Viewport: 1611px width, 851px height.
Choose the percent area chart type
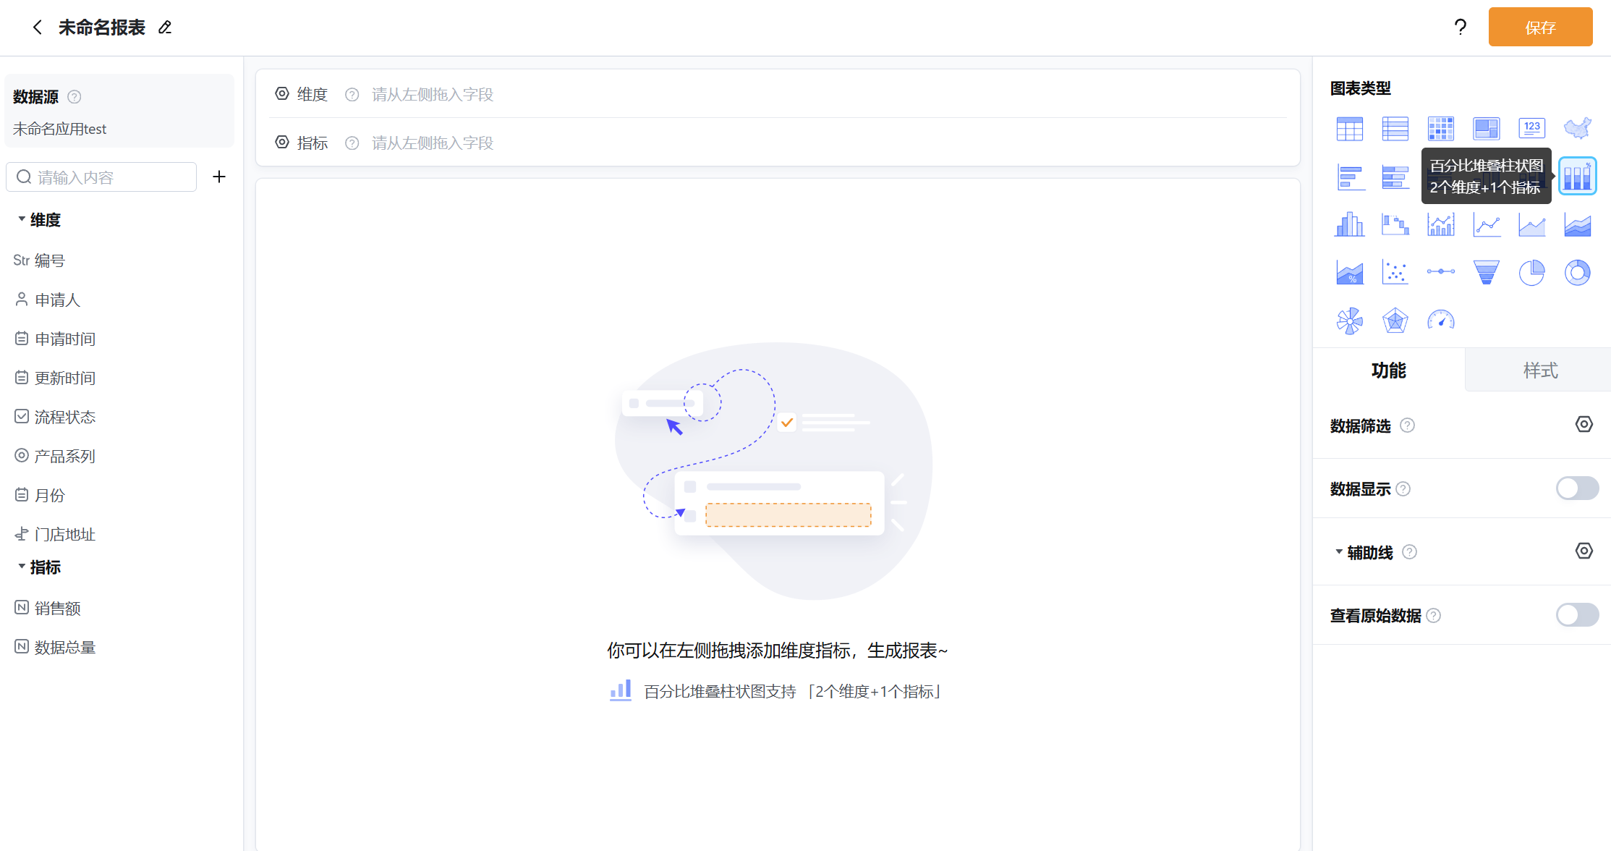[1349, 273]
